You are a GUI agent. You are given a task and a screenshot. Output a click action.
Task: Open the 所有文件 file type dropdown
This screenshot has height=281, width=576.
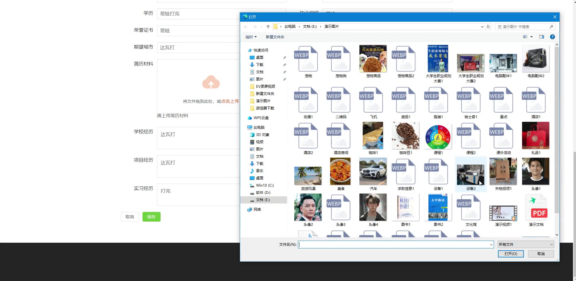point(526,245)
